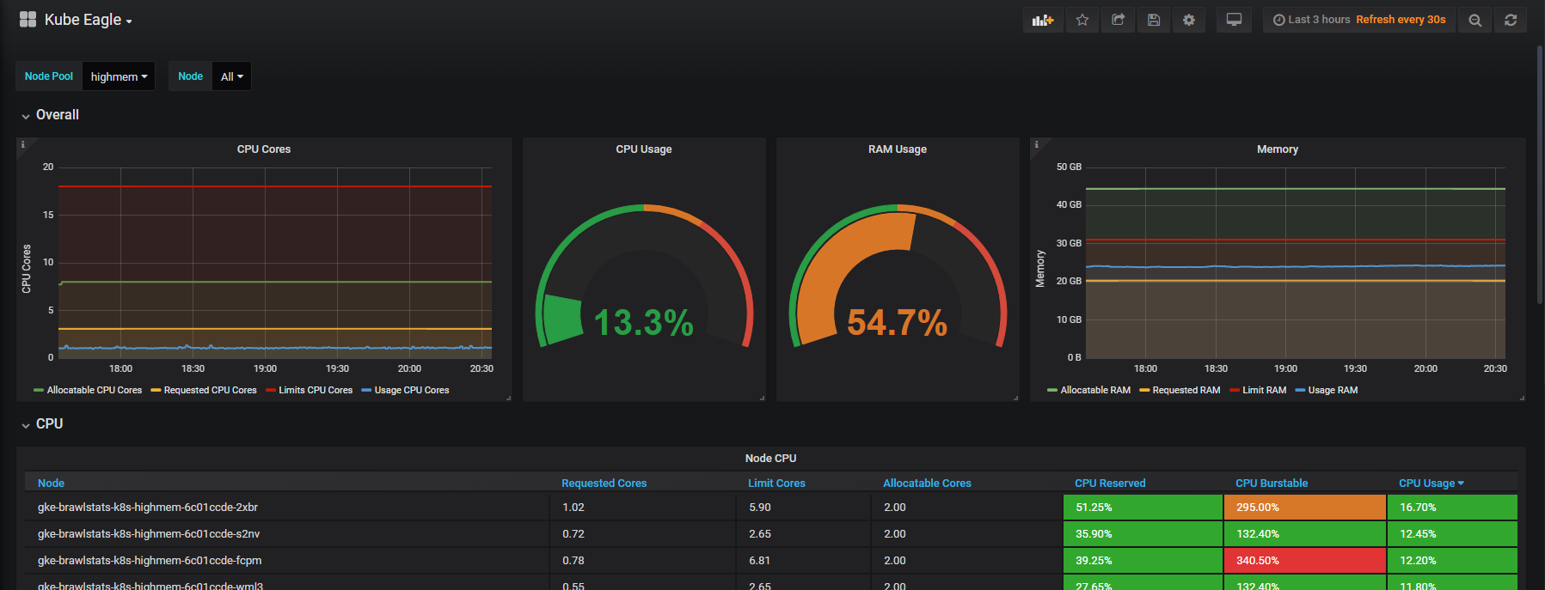Image resolution: width=1545 pixels, height=590 pixels.
Task: Show CPU Cores panel info icon
Action: point(23,144)
